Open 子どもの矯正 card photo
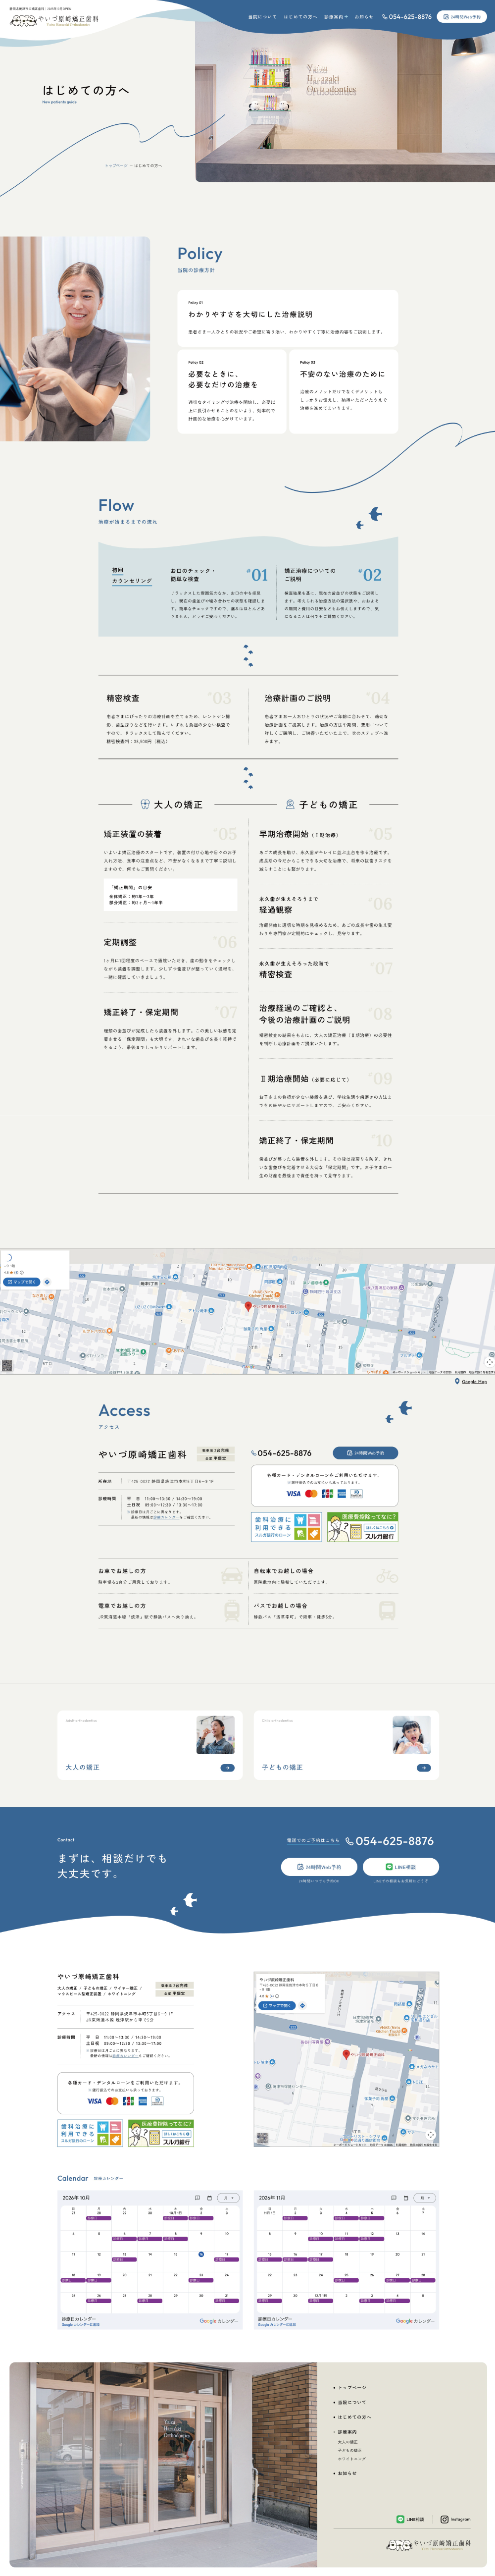This screenshot has width=495, height=2576. [412, 1735]
